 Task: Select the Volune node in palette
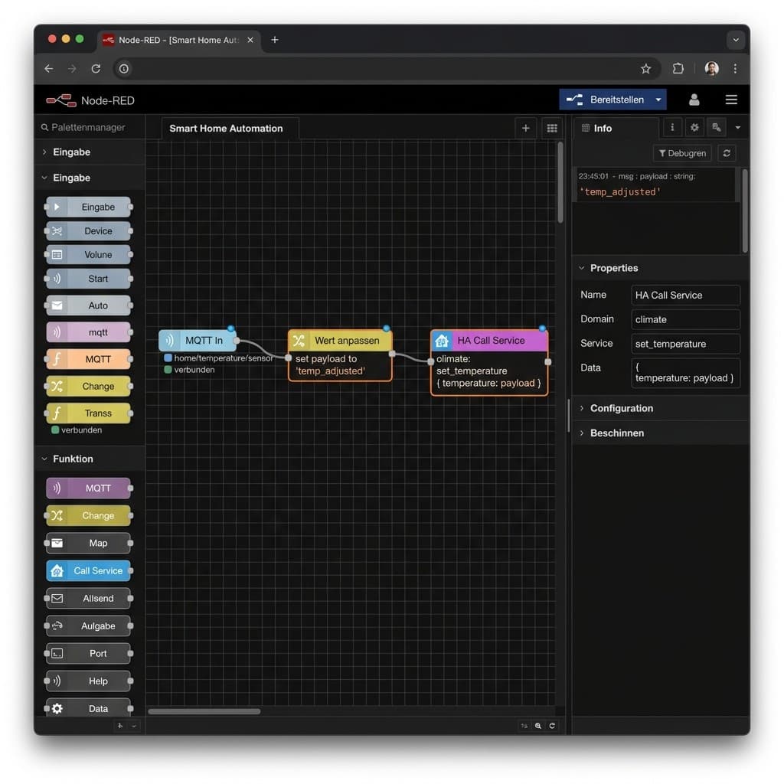coord(89,254)
